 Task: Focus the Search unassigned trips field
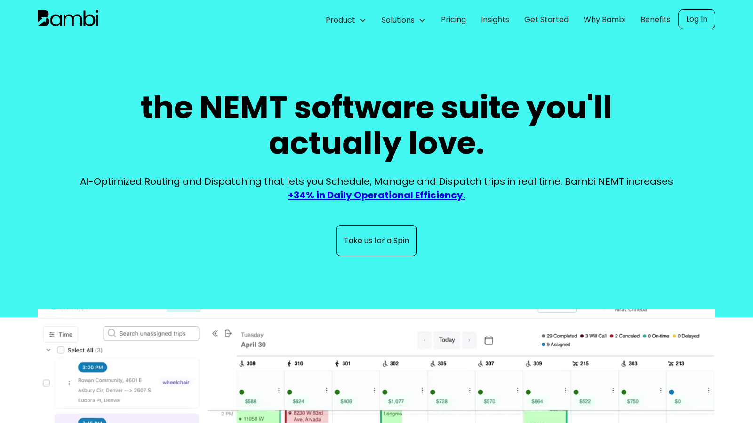[151, 333]
